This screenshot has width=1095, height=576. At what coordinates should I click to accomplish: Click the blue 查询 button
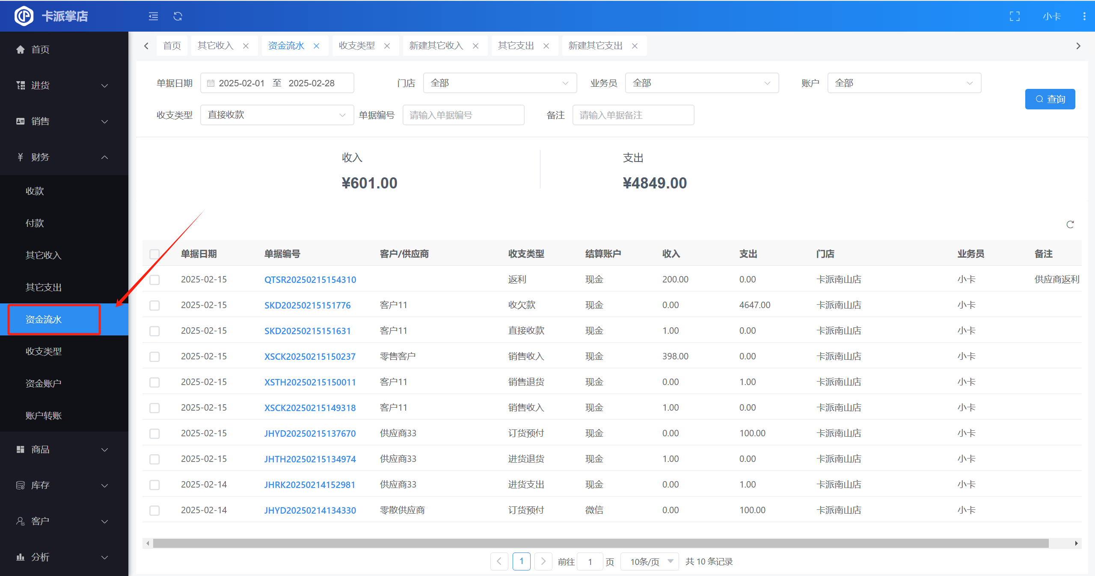pyautogui.click(x=1050, y=99)
